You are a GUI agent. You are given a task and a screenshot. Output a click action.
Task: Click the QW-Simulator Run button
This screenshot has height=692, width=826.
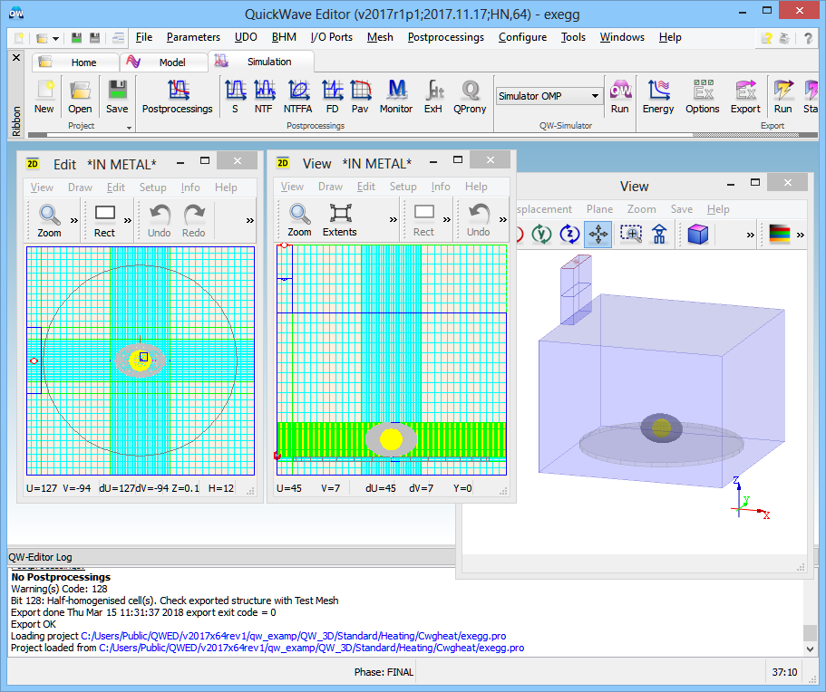pyautogui.click(x=619, y=96)
